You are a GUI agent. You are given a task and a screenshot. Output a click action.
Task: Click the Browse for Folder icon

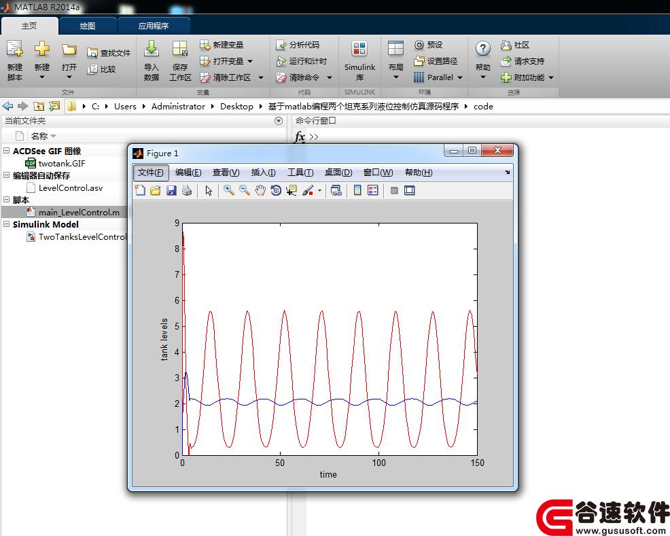tap(54, 107)
